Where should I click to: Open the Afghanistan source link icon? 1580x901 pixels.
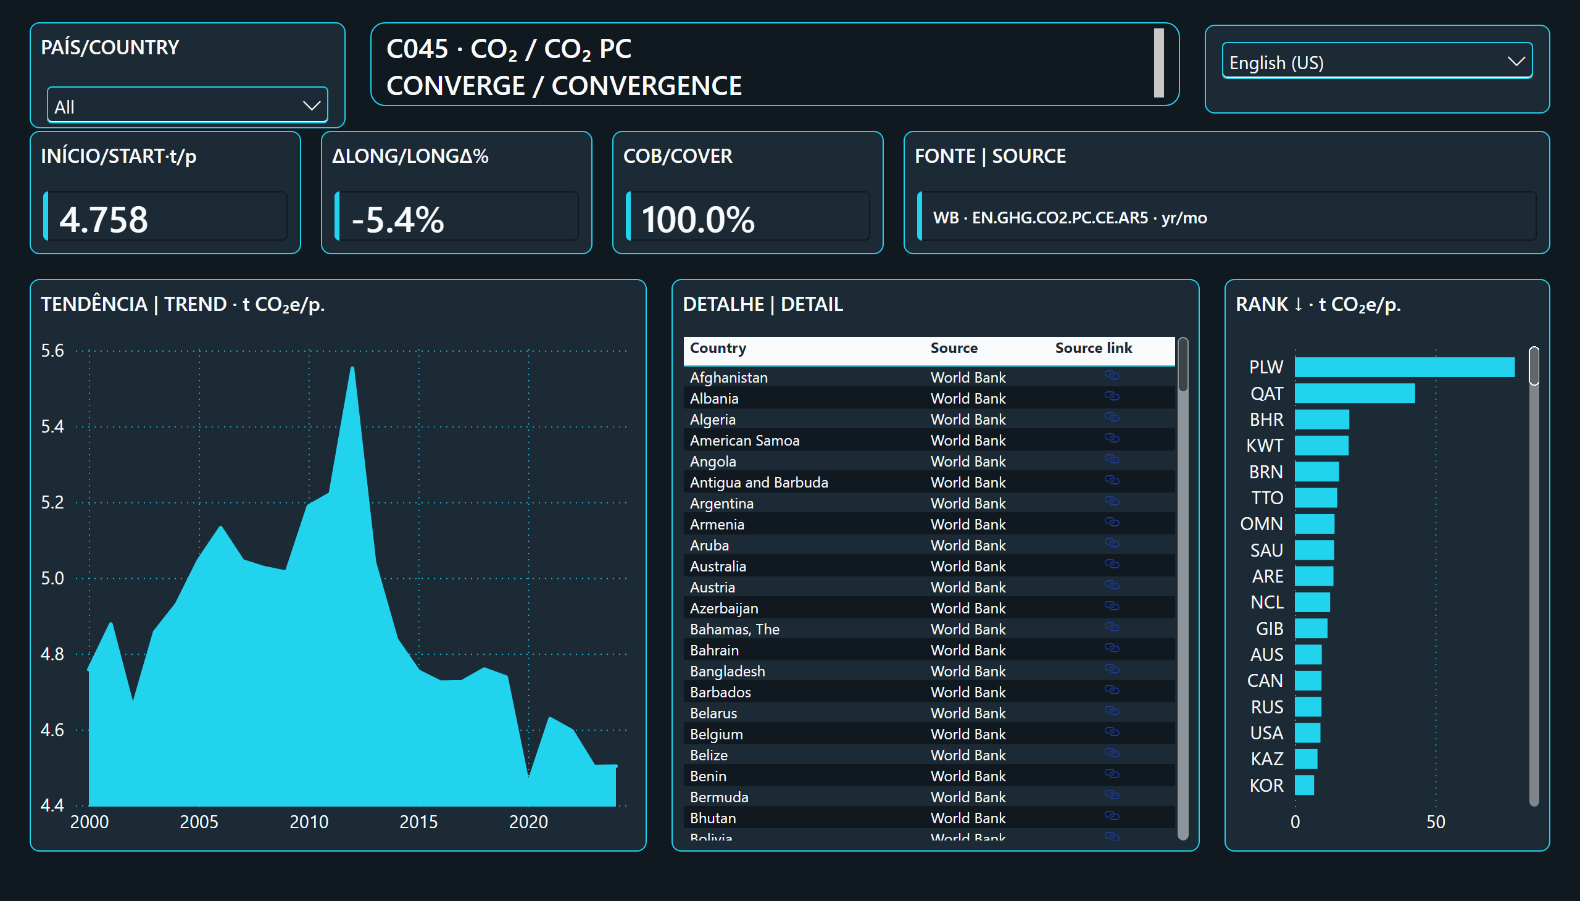tap(1112, 376)
